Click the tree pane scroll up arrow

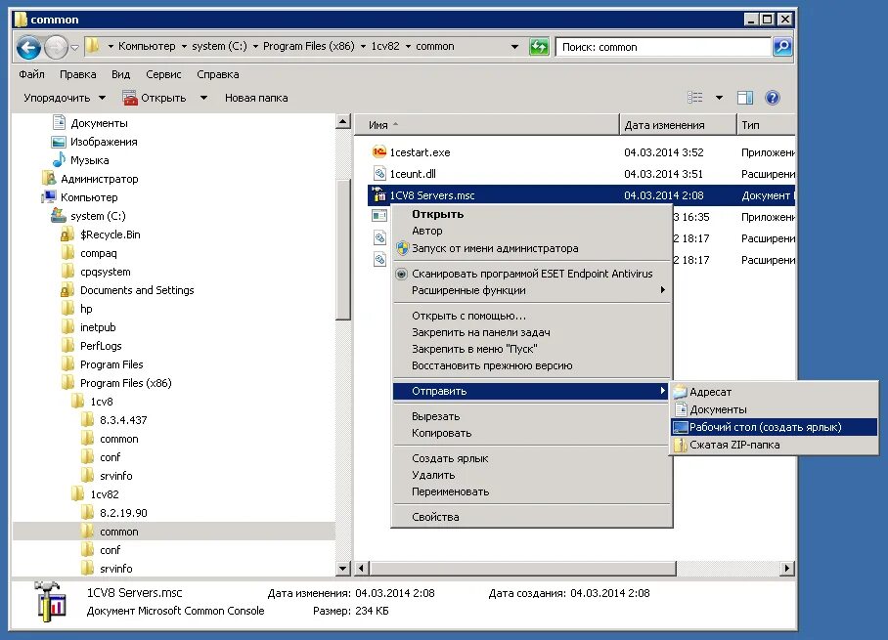click(x=343, y=121)
